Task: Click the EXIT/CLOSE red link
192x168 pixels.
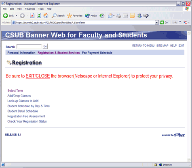Action: pyautogui.click(x=38, y=76)
